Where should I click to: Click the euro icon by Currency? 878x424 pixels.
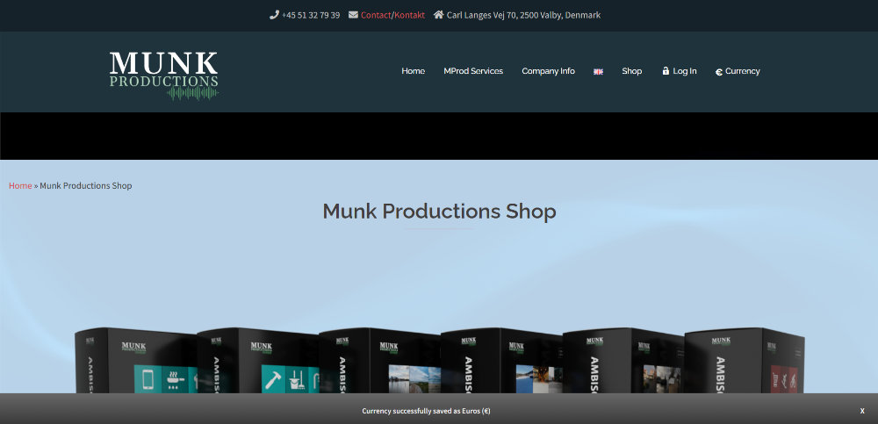pyautogui.click(x=719, y=72)
